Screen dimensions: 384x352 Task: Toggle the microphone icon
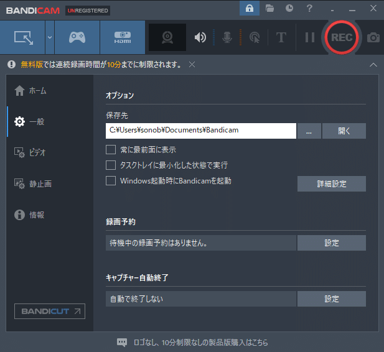click(227, 37)
